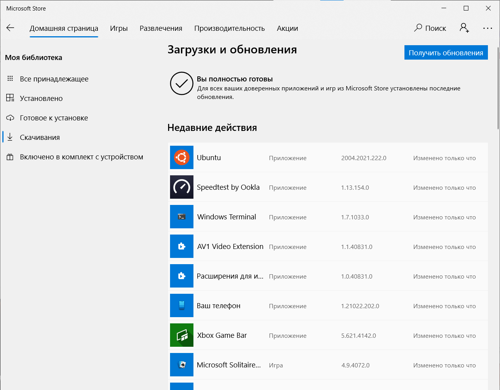Switch to the Развлечения tab
Viewport: 500px width, 390px height.
tap(161, 28)
